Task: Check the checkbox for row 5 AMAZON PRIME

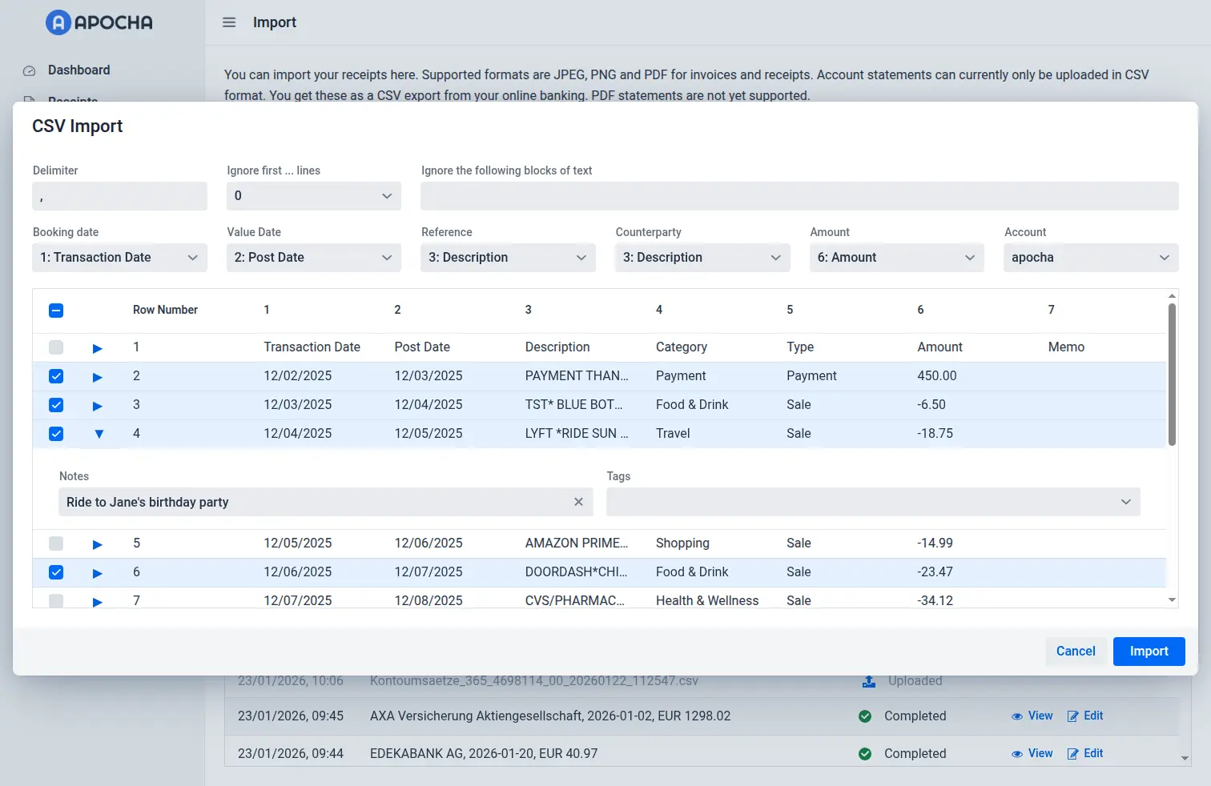Action: [x=55, y=543]
